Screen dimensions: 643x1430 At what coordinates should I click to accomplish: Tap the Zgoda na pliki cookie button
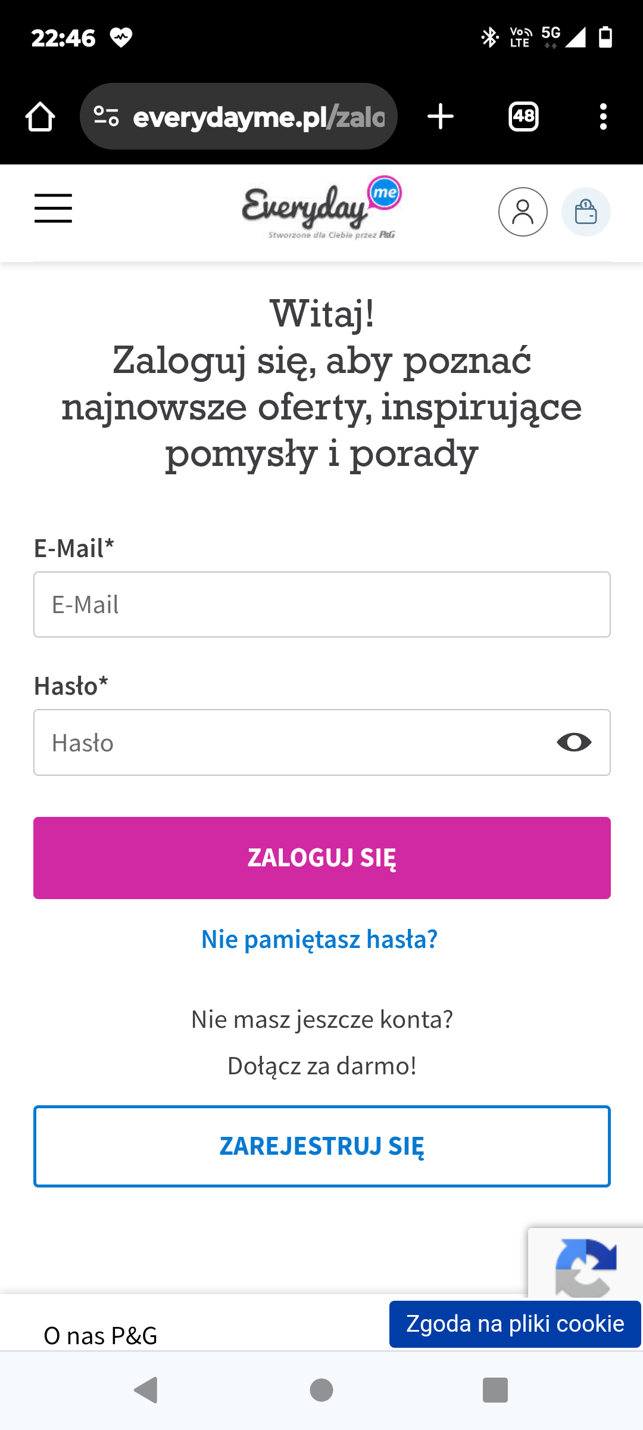(x=515, y=1324)
